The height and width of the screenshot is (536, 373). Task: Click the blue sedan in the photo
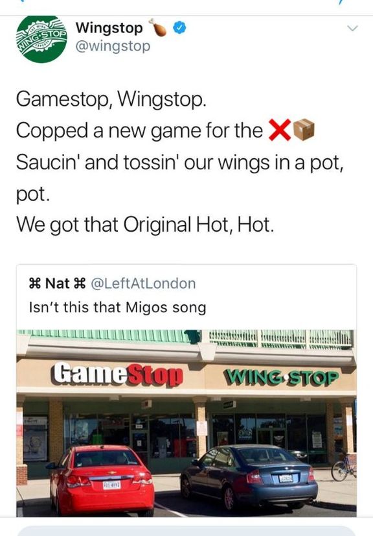point(249,476)
